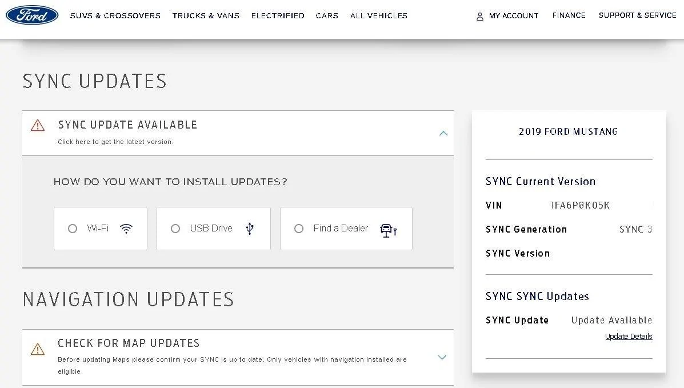Open the All Vehicles menu
This screenshot has height=388, width=684.
coord(379,15)
